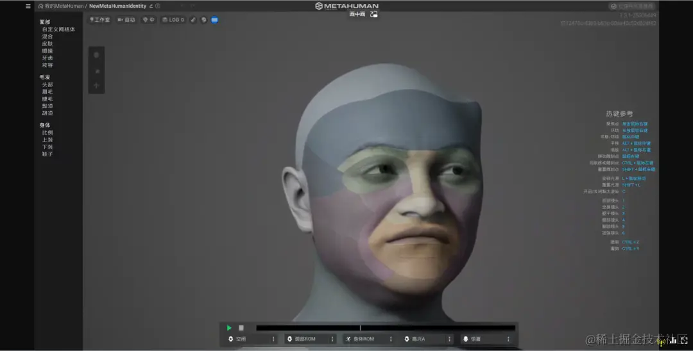Toggle the clay material sphere icon

coord(204,20)
